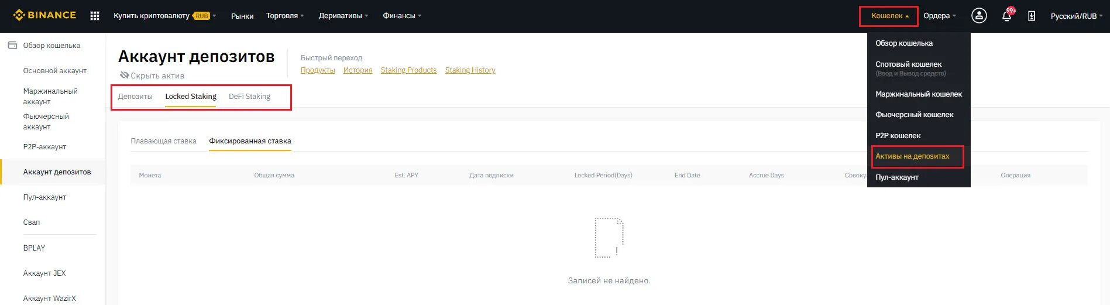Select Спотовый кошелек in dropdown

[x=909, y=64]
